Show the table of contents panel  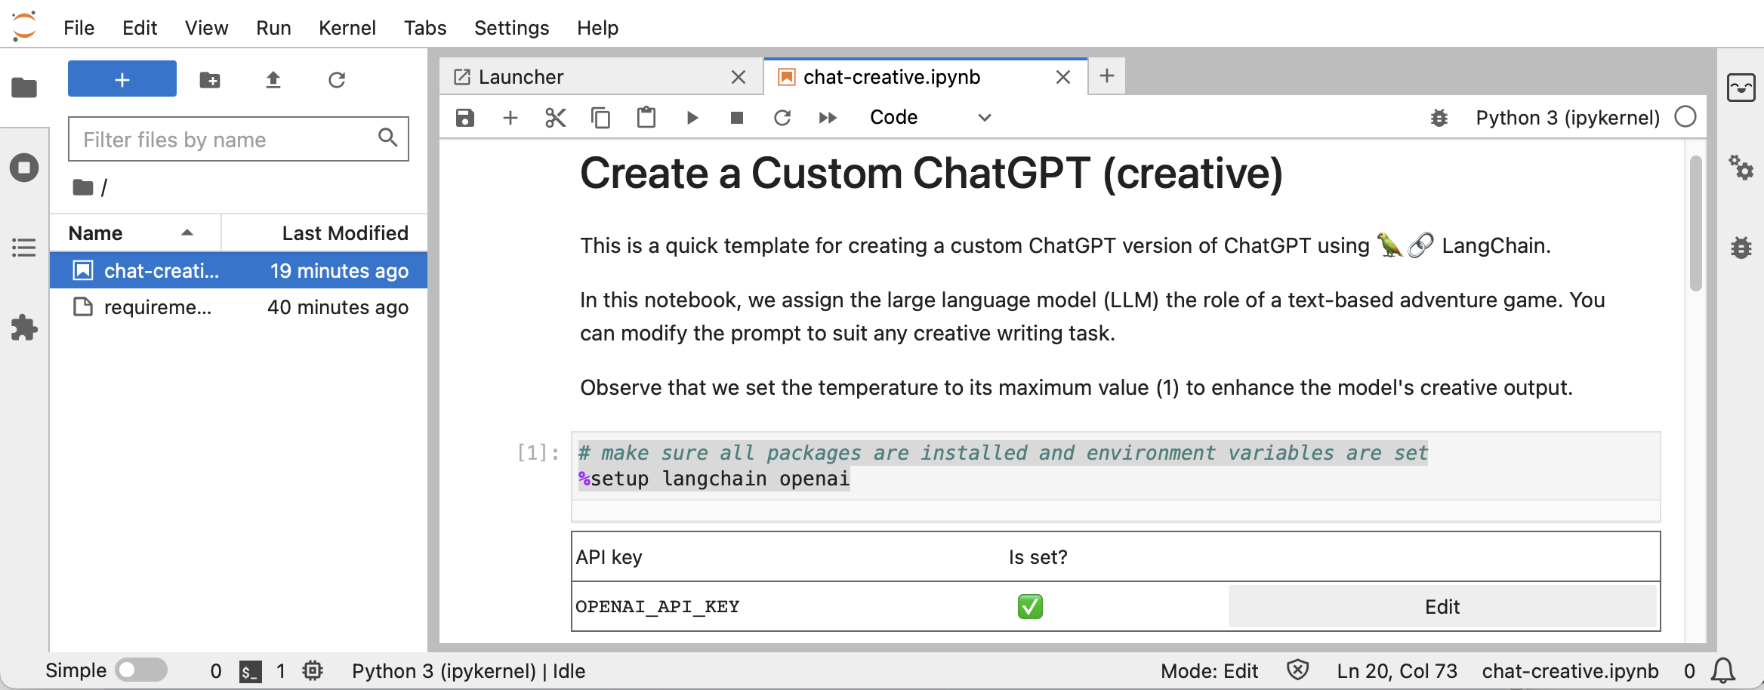tap(24, 248)
